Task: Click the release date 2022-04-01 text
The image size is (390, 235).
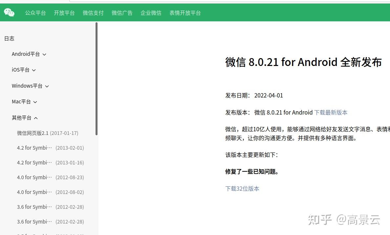Action: pyautogui.click(x=269, y=96)
